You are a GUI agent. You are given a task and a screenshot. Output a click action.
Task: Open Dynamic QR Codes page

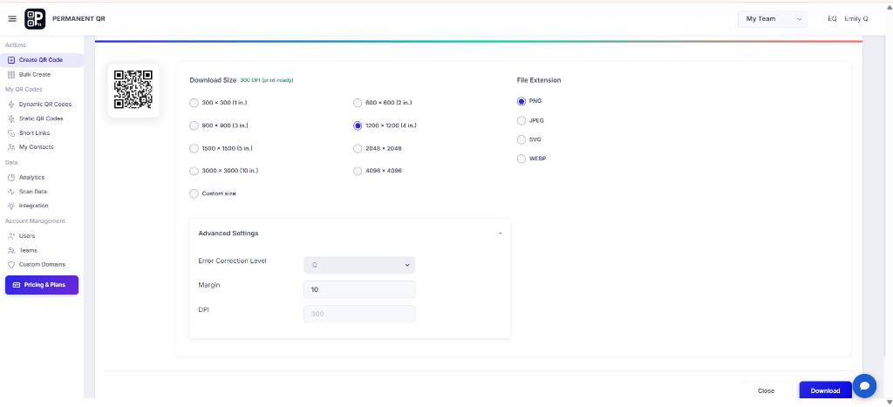(45, 105)
